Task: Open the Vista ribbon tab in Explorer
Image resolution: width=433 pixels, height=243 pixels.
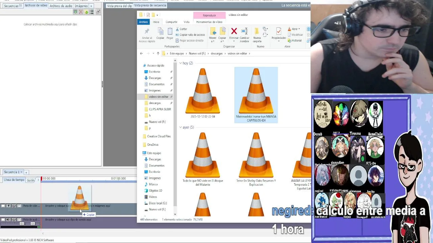Action: 186,22
